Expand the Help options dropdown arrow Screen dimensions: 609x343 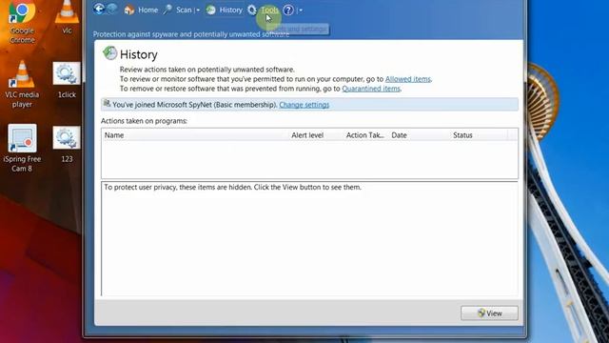click(x=301, y=10)
